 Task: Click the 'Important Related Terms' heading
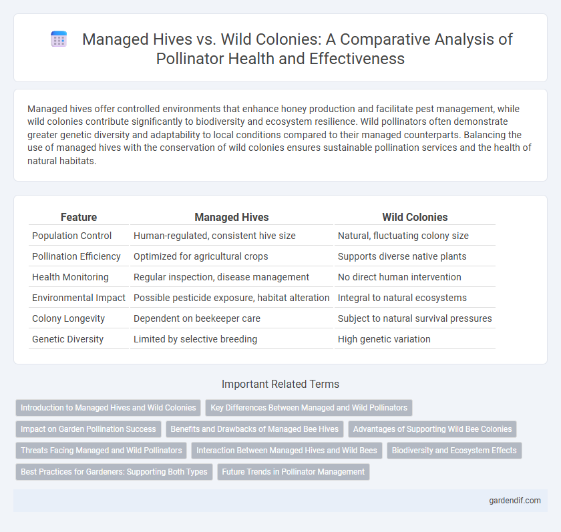[x=280, y=384]
